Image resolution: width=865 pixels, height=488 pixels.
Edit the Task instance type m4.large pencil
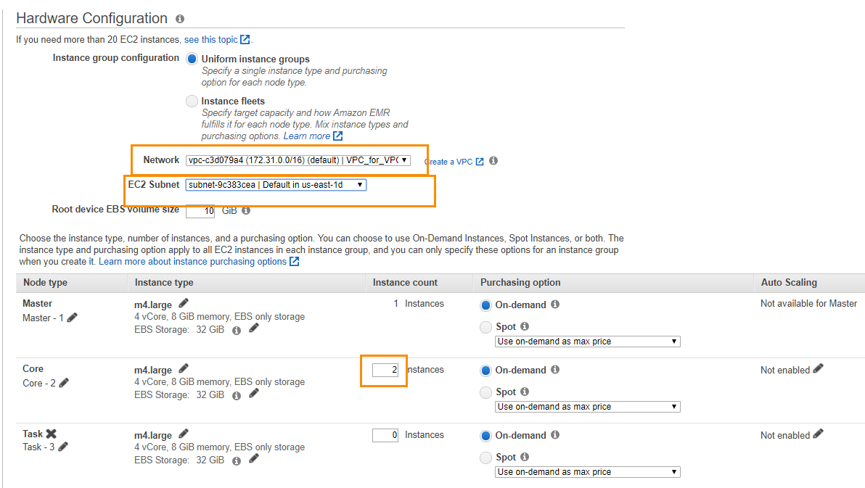184,434
